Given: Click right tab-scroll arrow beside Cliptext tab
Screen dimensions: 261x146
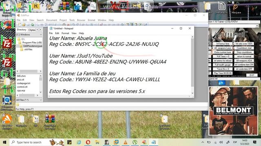Looking at the screenshot, I should pyautogui.click(x=40, y=30).
